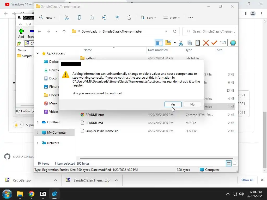Screen dimensions: 267x200
Task: Collapse the Quick access tree node
Action: tap(38, 53)
